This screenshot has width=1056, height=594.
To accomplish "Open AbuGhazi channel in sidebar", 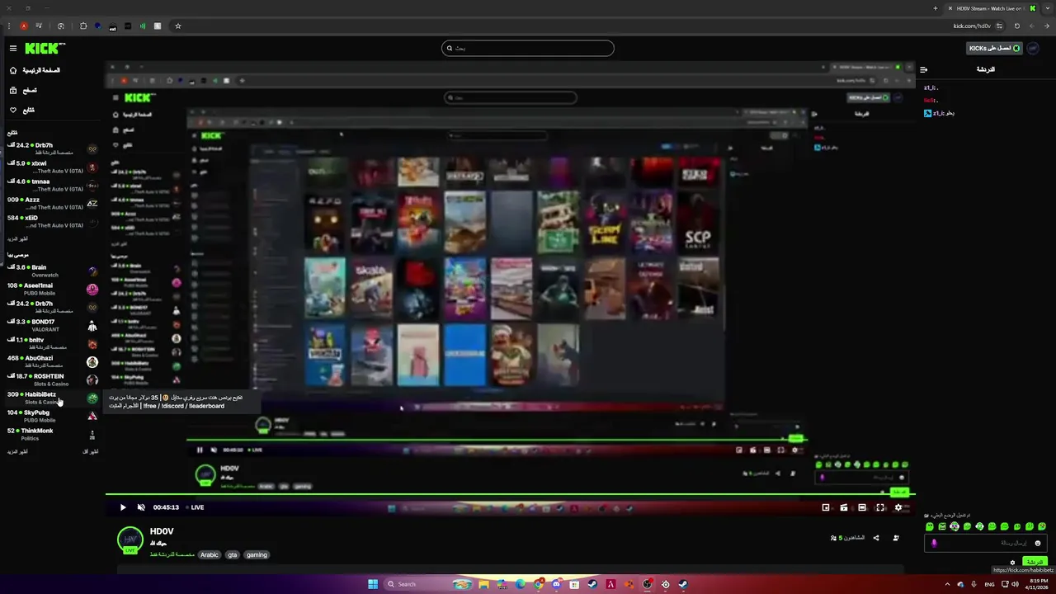I will click(x=53, y=361).
